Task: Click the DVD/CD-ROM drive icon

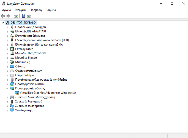Action: [x=12, y=53]
